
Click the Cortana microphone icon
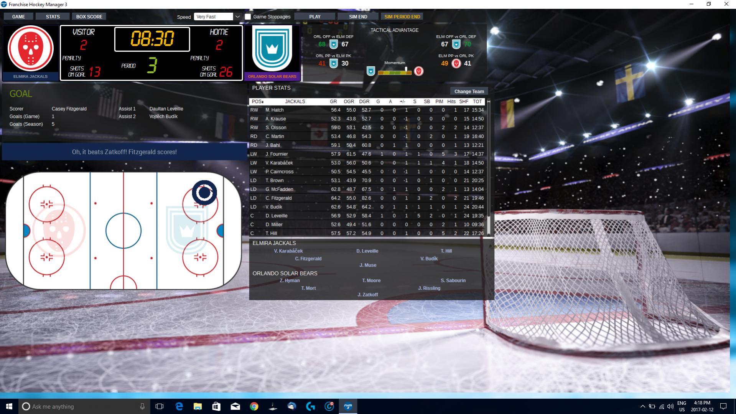[142, 406]
